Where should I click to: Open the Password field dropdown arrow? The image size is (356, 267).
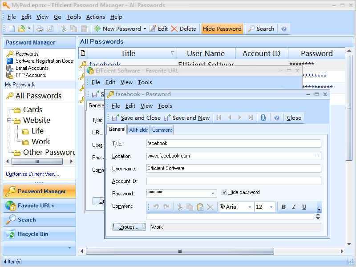pos(213,193)
